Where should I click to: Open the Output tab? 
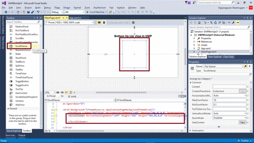[22, 136]
